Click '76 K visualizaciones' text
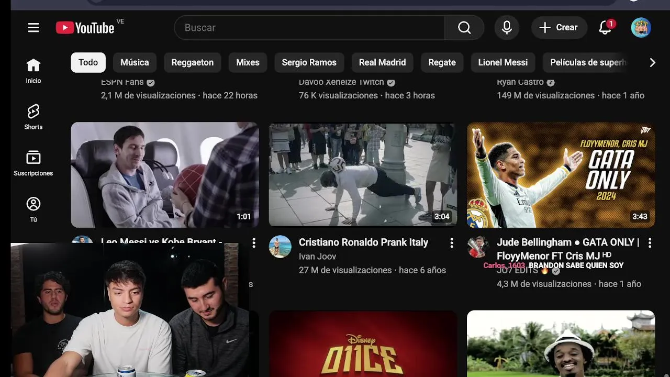 tap(338, 95)
